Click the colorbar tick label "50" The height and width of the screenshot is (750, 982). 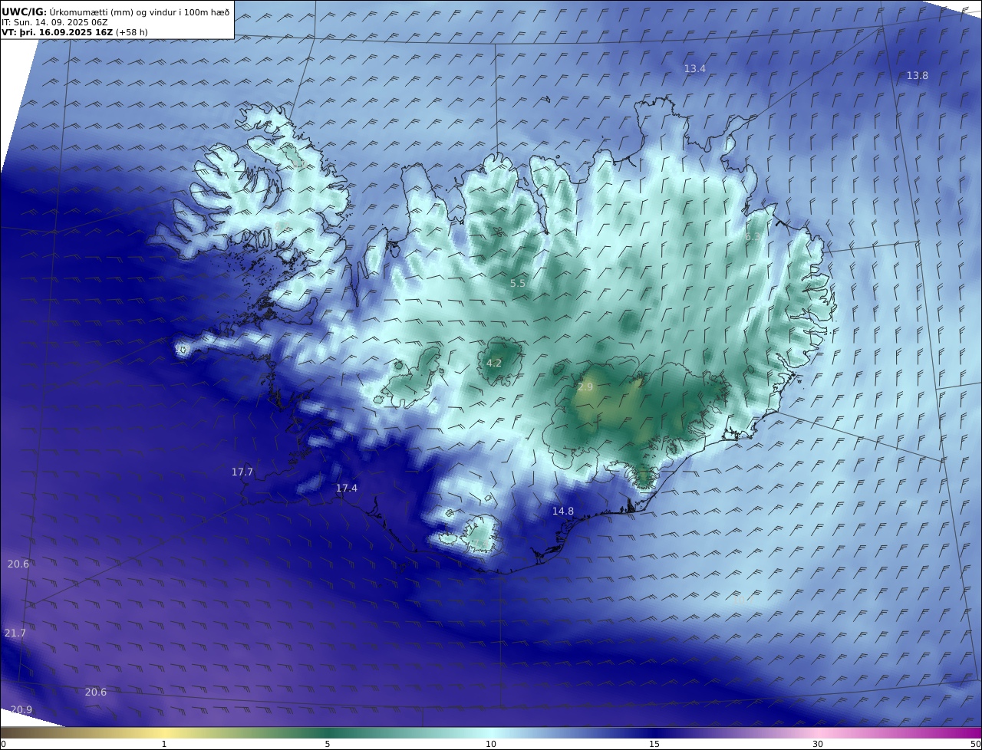coord(975,744)
